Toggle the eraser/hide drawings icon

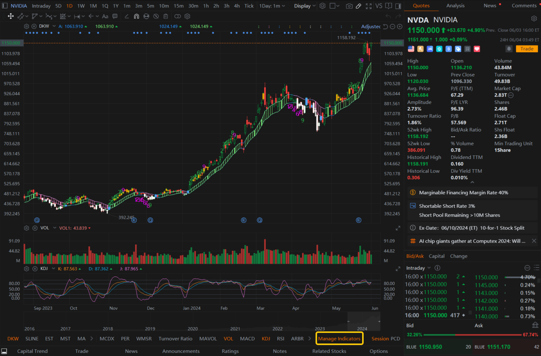coord(146,16)
